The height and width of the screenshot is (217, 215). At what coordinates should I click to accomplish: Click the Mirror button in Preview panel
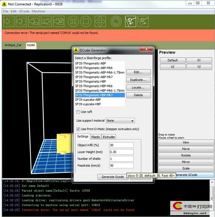(186, 162)
